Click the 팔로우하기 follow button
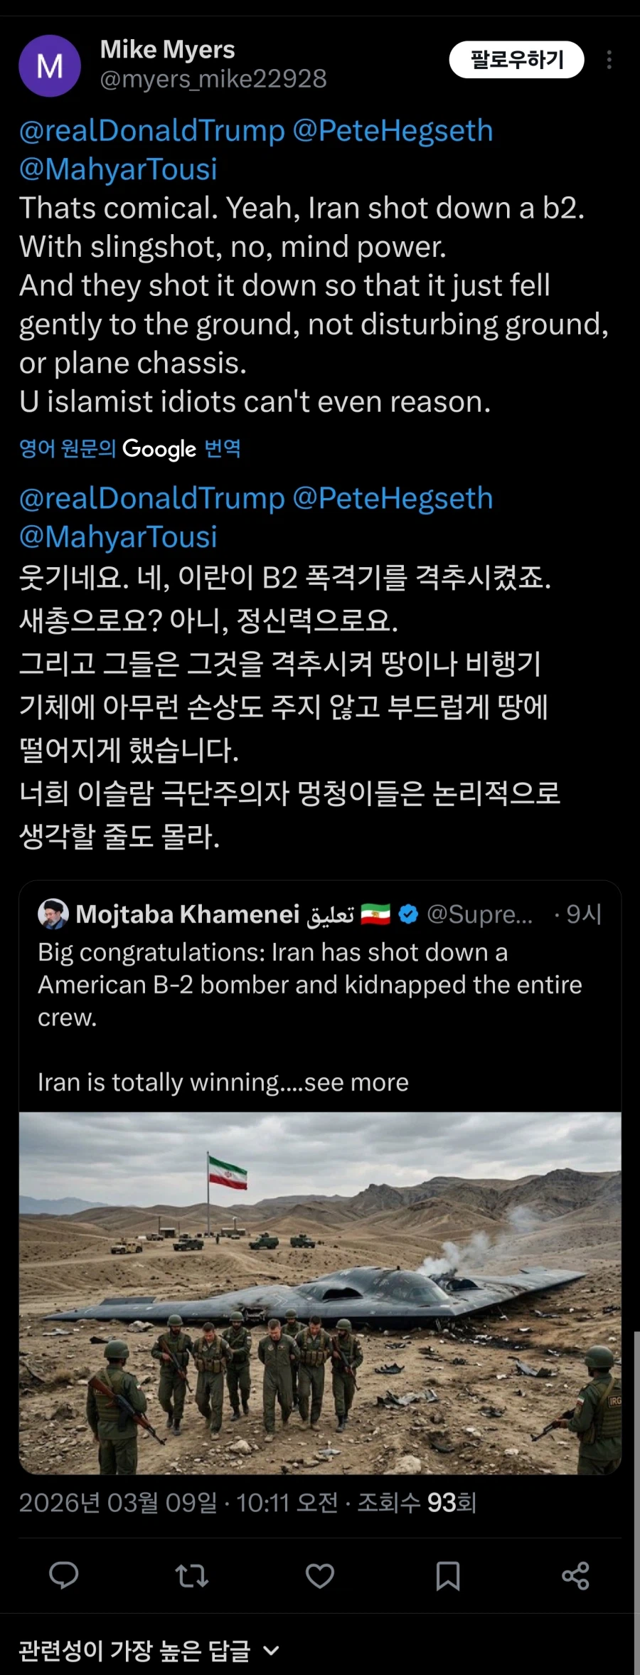Viewport: 640px width, 1675px height. click(516, 60)
